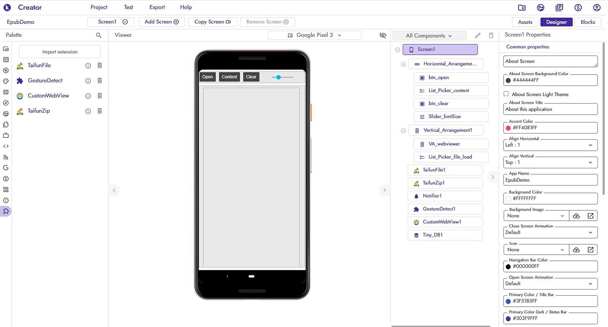Switch to the Blocks tab
Screen dimensions: 608x327
tap(588, 22)
